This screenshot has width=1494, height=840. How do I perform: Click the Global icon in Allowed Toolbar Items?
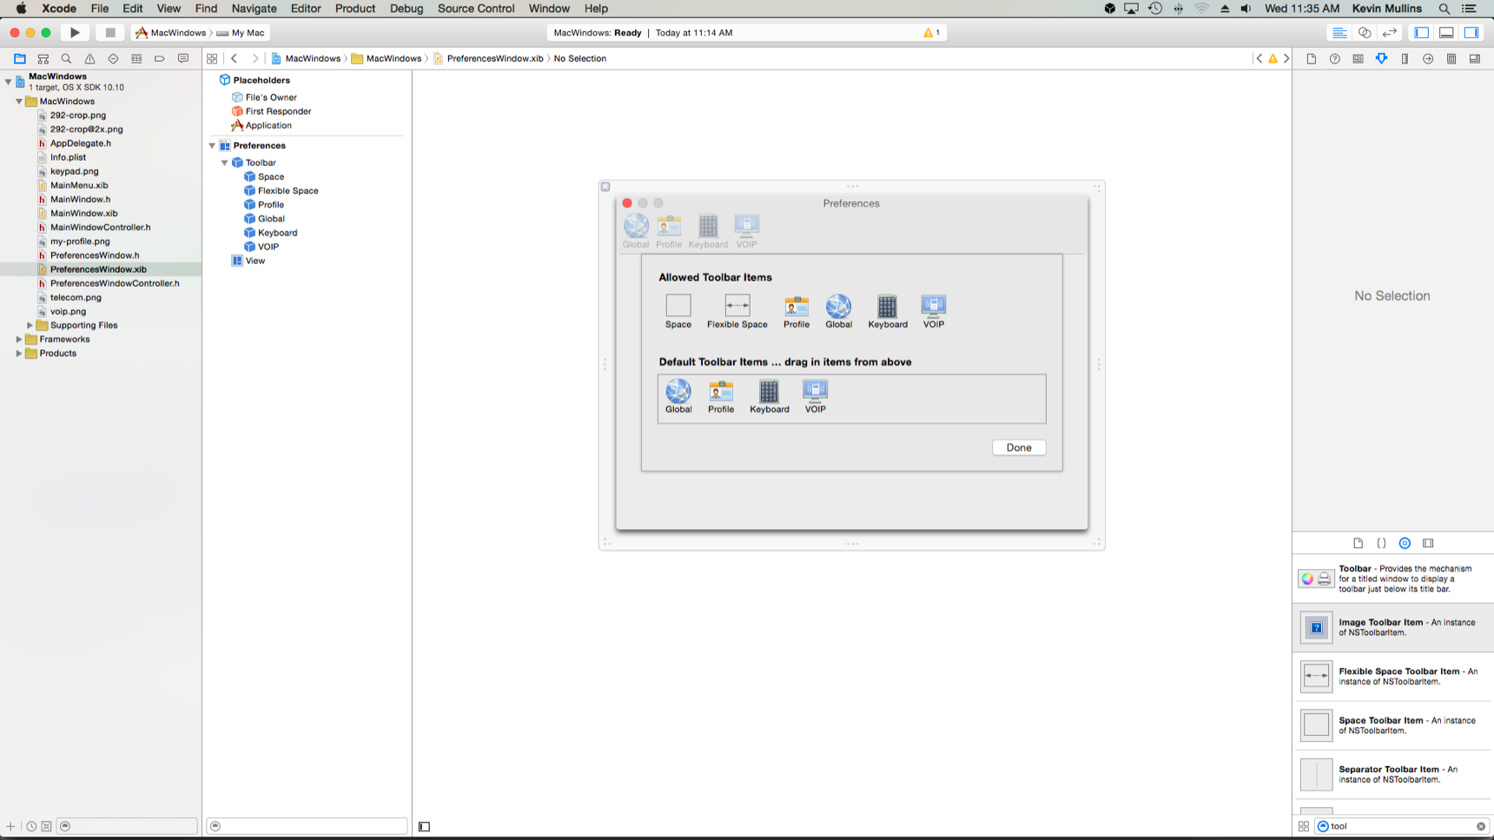[x=839, y=307]
